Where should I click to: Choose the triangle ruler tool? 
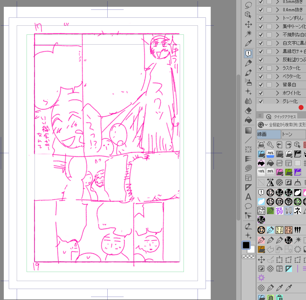(x=248, y=188)
